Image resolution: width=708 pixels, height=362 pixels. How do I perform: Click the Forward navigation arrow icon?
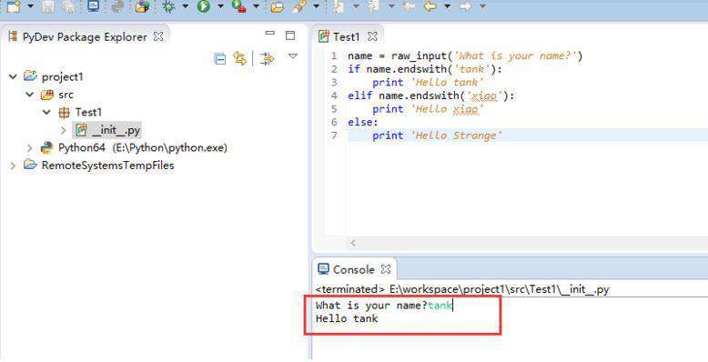(466, 6)
